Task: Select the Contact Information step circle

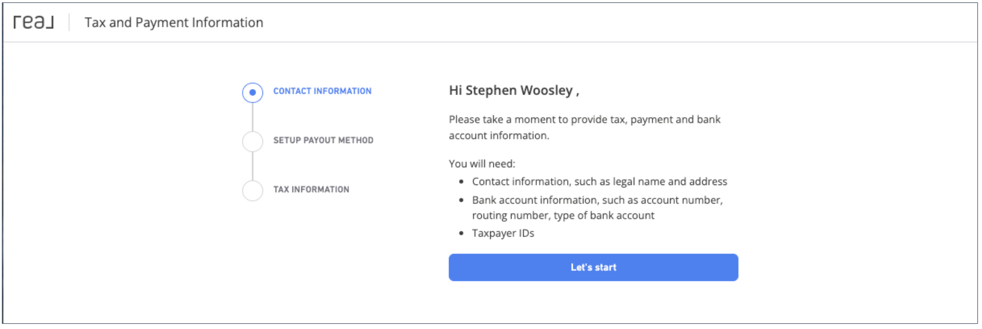Action: [x=252, y=92]
